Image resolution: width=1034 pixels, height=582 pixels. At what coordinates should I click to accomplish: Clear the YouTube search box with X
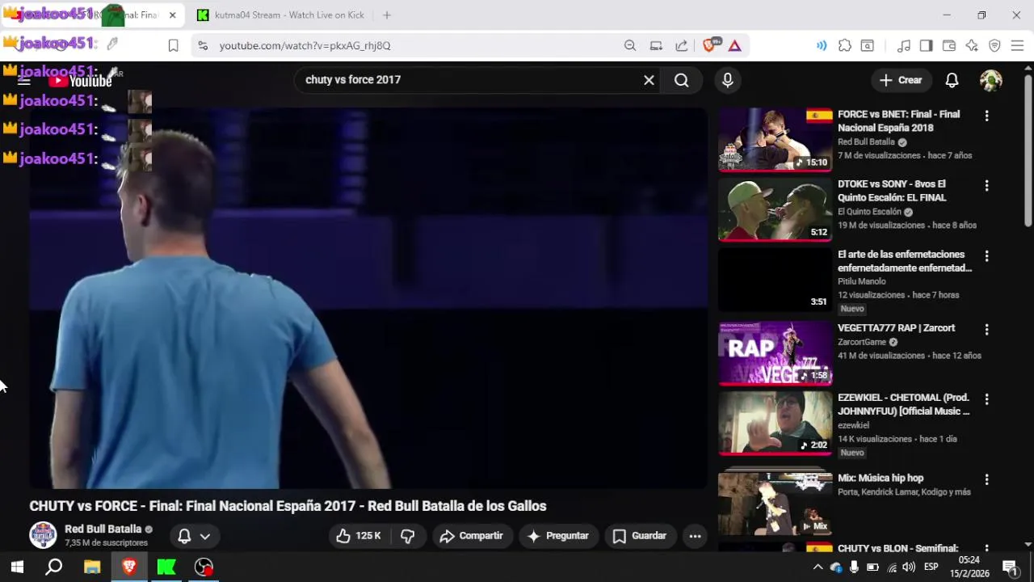click(x=649, y=80)
